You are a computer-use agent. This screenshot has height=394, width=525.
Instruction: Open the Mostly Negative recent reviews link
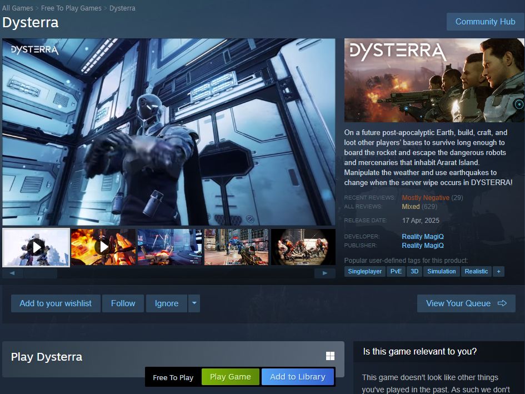(x=426, y=198)
